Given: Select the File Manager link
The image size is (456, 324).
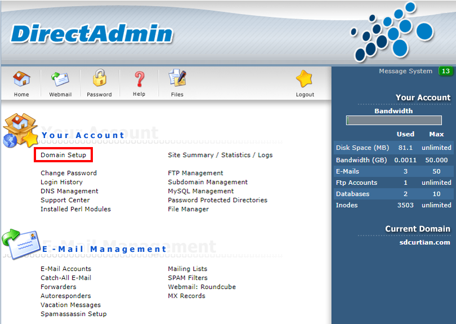Looking at the screenshot, I should 188,209.
